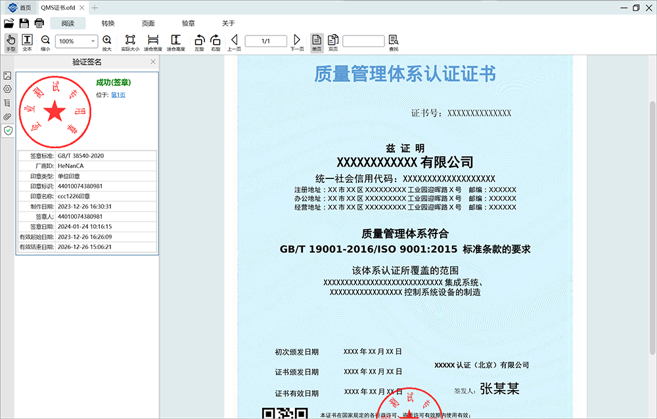657x419 pixels.
Task: Open the 阅读 menu tab
Action: coord(68,24)
